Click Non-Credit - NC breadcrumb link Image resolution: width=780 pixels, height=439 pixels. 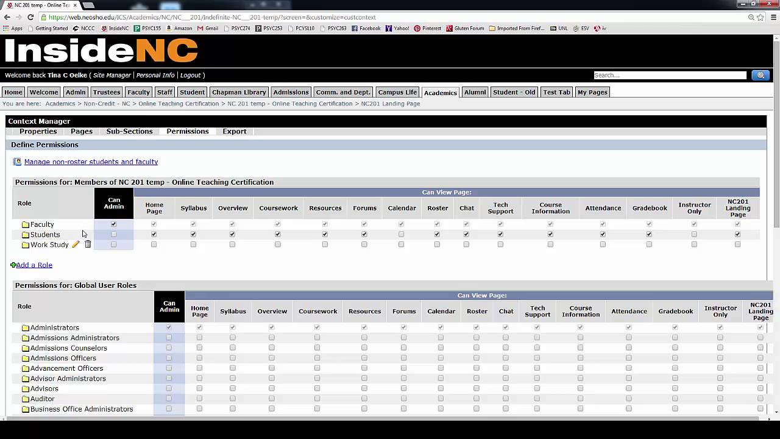click(x=107, y=104)
